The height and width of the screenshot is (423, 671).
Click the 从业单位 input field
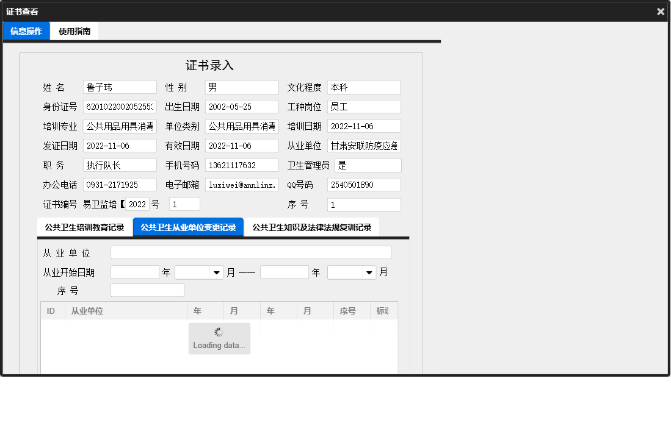[x=250, y=252]
